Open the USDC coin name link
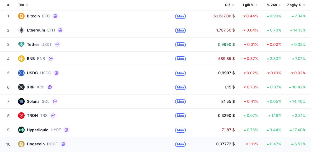311x152 pixels. coord(32,73)
